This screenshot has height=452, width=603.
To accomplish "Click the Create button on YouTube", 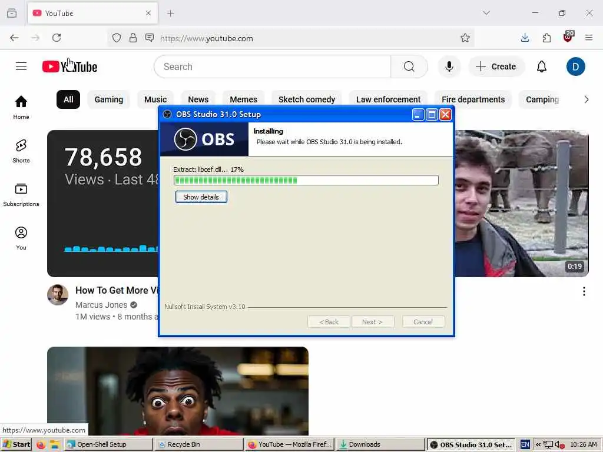I will (496, 67).
